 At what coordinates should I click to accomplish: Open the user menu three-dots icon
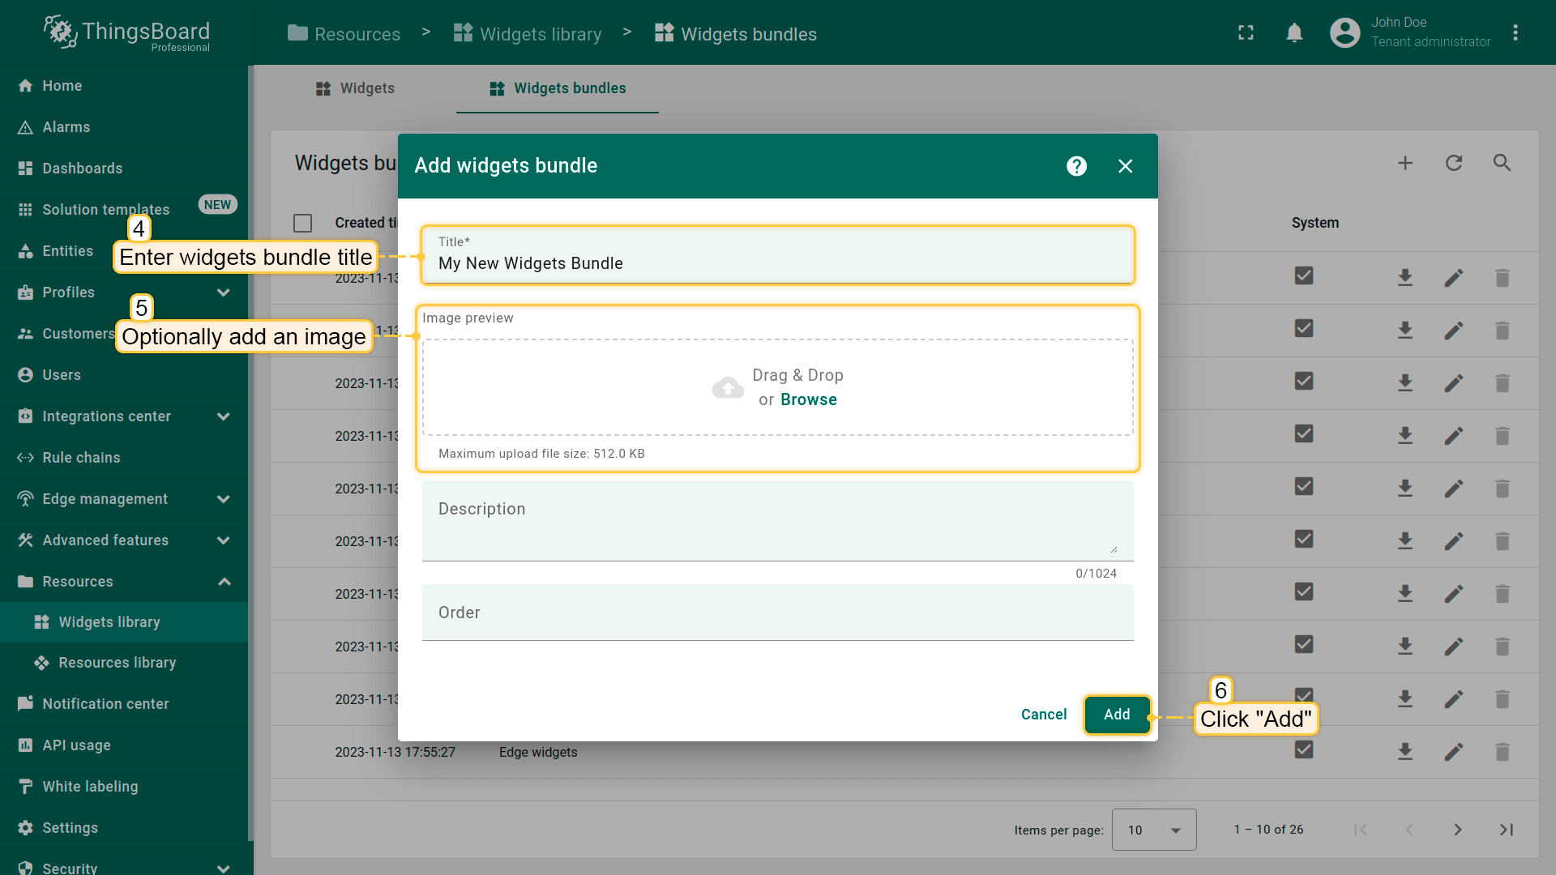(x=1515, y=33)
